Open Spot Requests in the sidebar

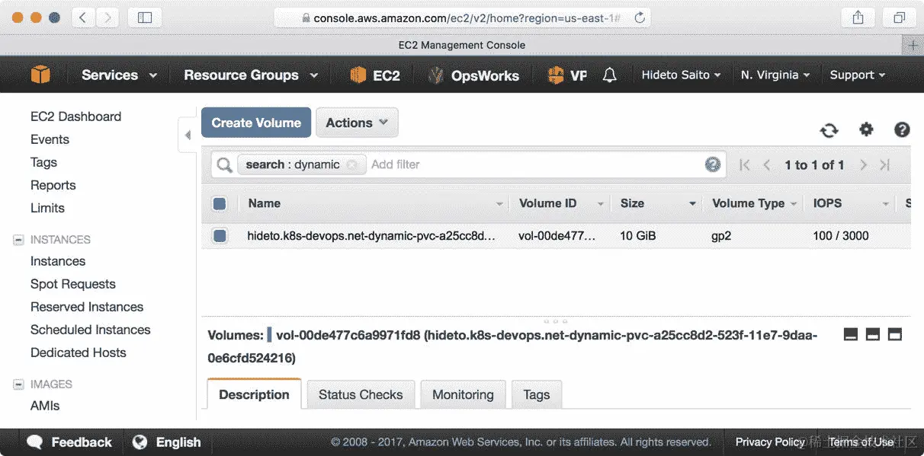tap(73, 284)
